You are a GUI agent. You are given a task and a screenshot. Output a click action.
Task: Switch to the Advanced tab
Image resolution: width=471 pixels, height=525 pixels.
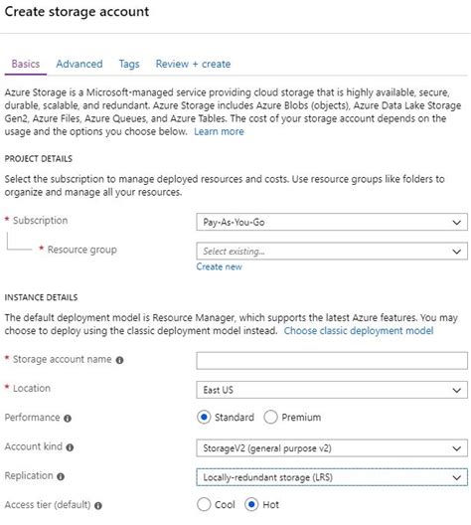click(x=79, y=64)
